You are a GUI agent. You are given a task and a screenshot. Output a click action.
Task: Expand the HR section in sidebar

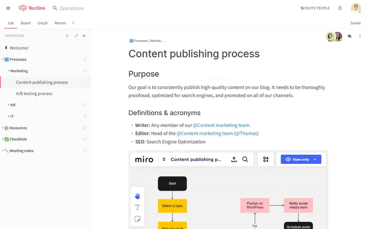tap(9, 105)
